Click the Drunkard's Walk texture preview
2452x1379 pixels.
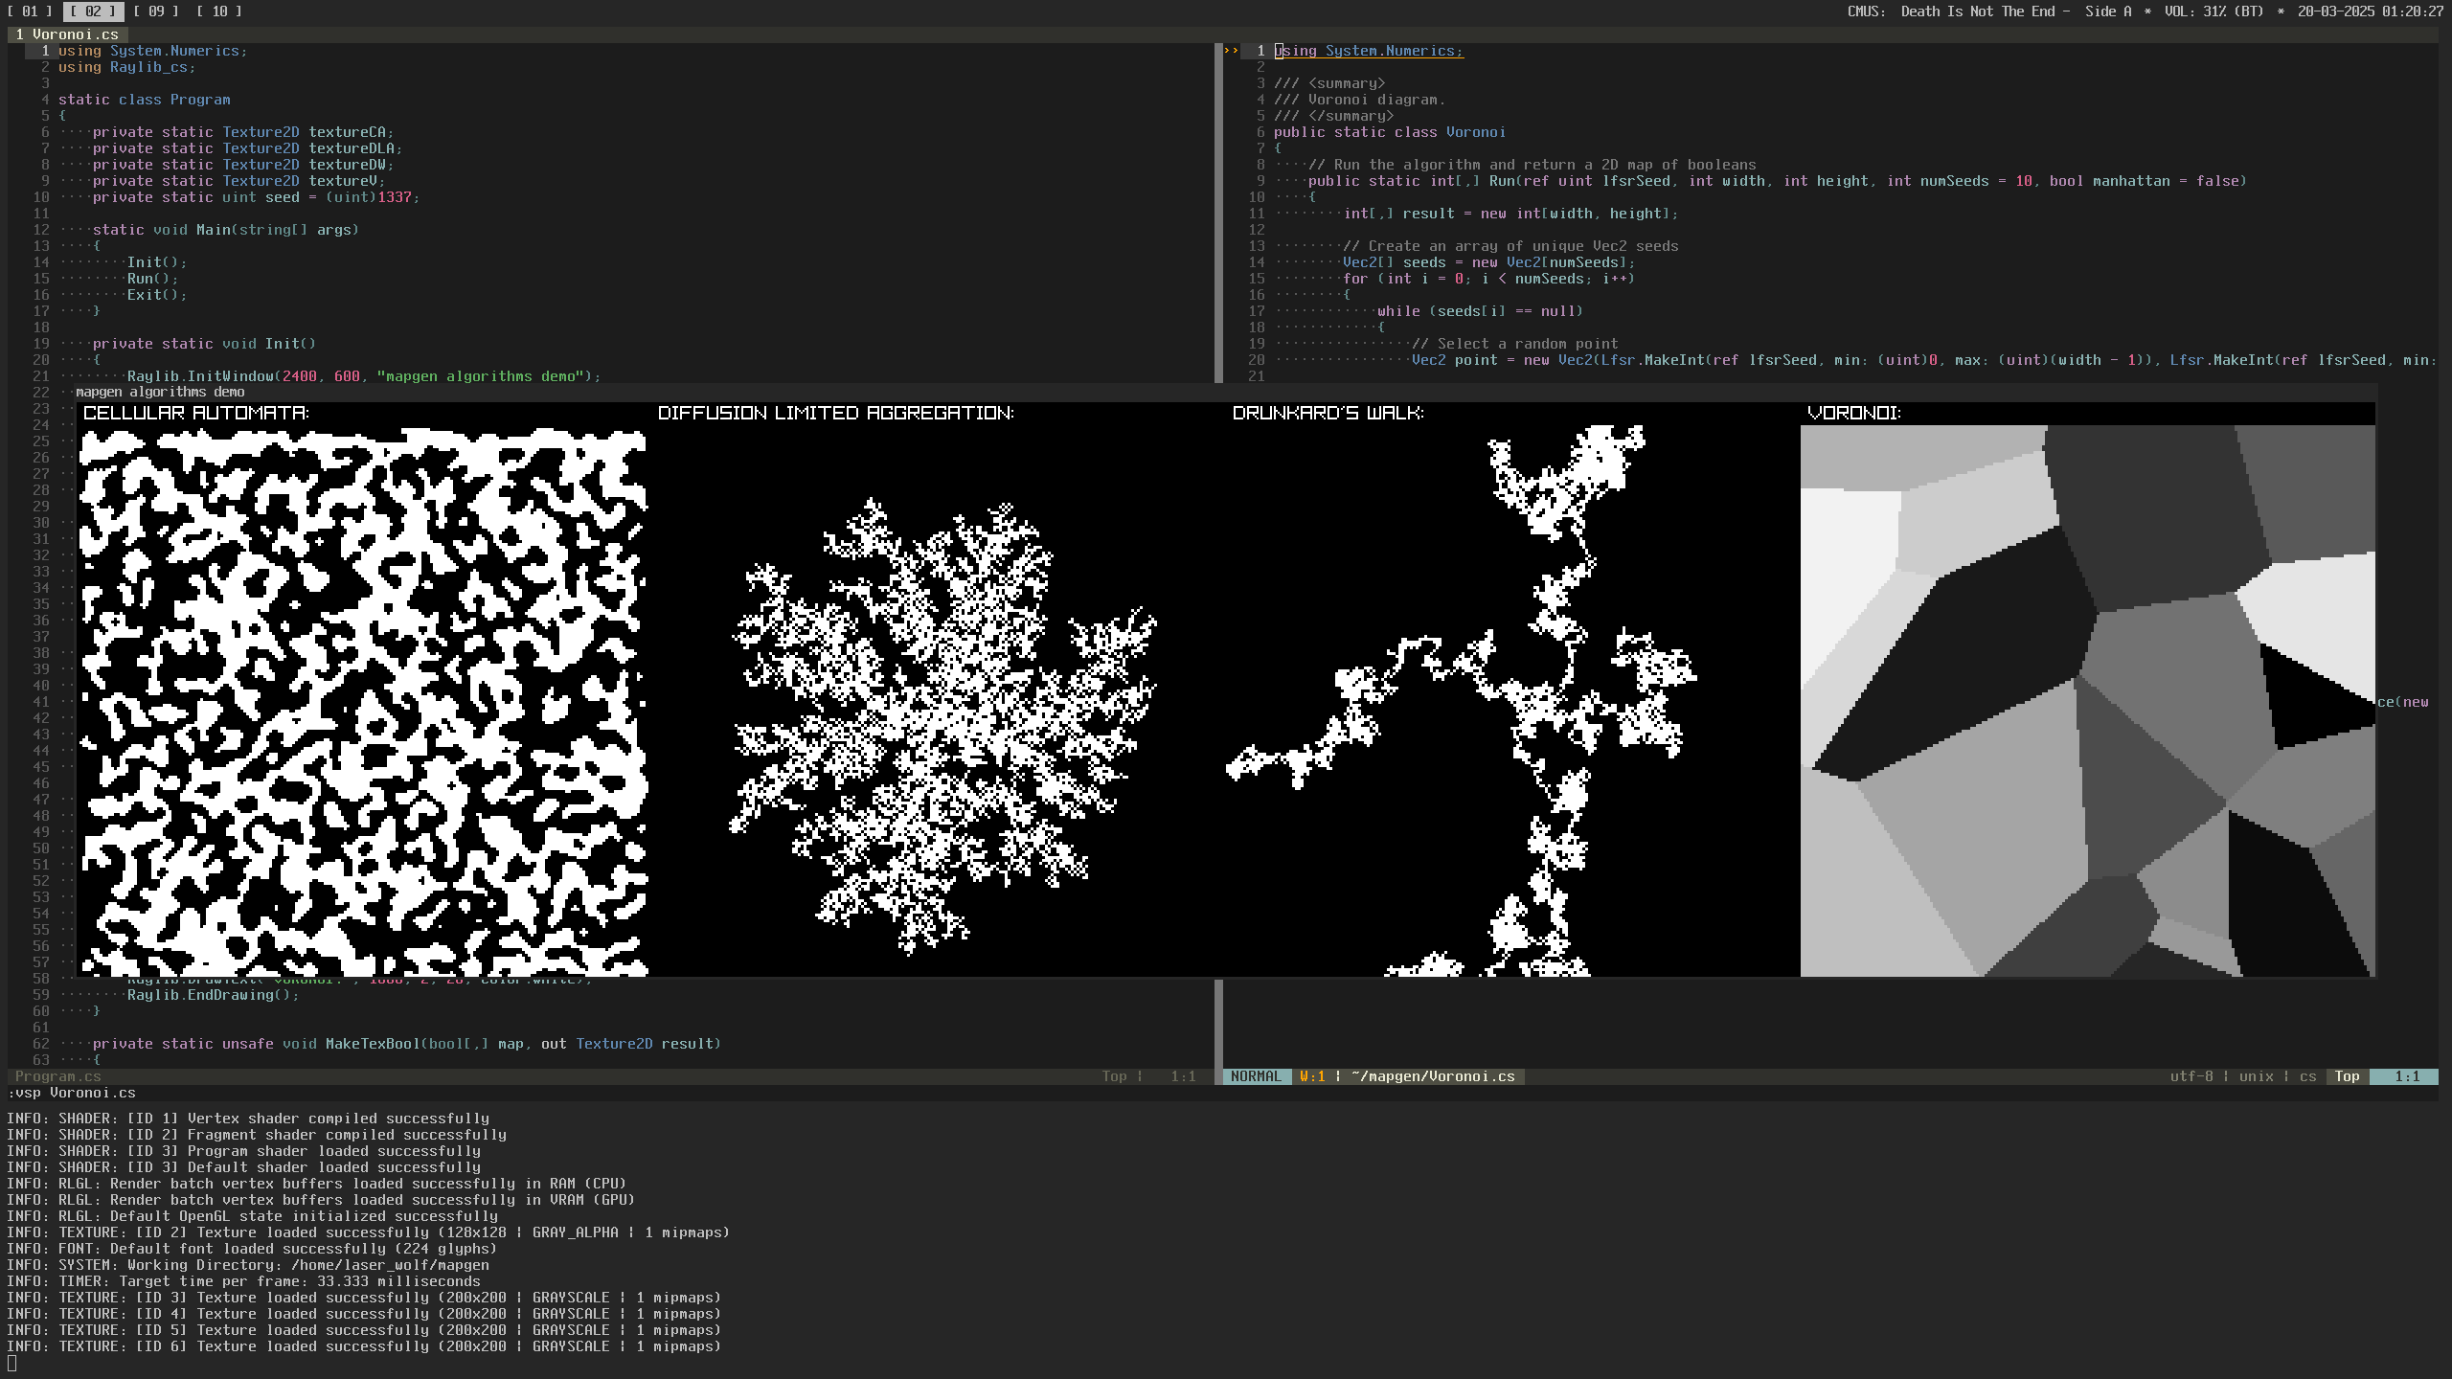1513,701
